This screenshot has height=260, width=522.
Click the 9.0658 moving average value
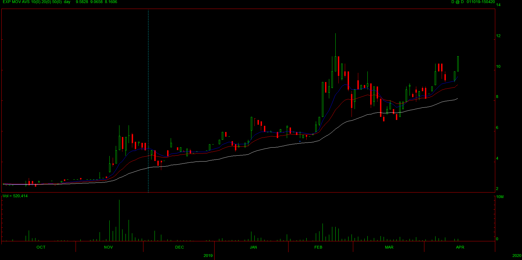97,2
